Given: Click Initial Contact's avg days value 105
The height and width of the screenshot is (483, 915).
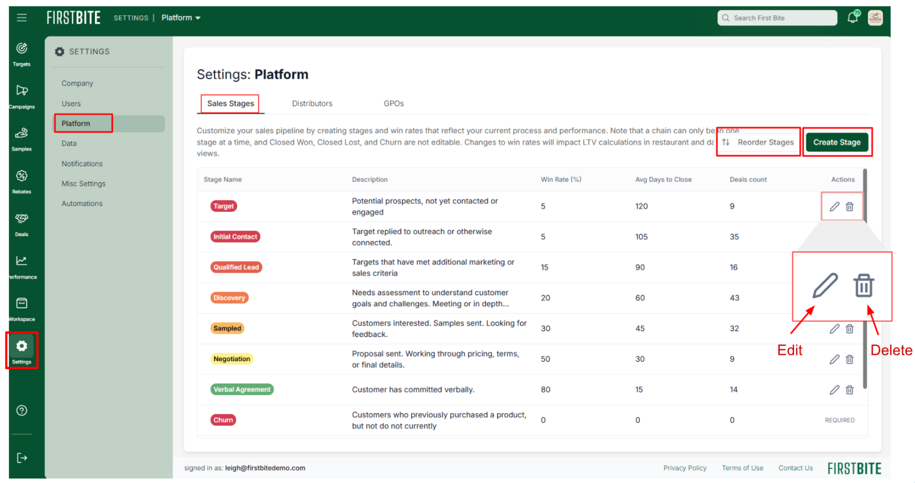Looking at the screenshot, I should [642, 237].
